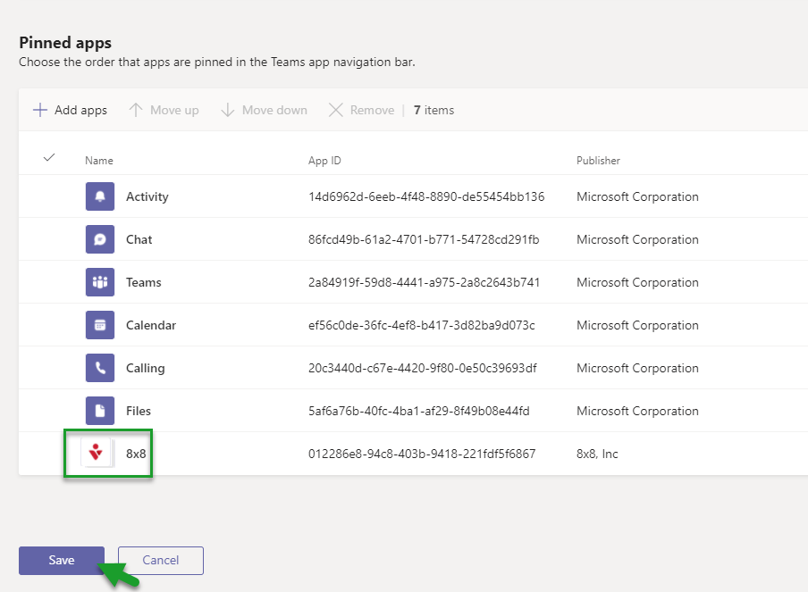This screenshot has width=808, height=592.
Task: Click Add apps in the toolbar
Action: (x=70, y=111)
